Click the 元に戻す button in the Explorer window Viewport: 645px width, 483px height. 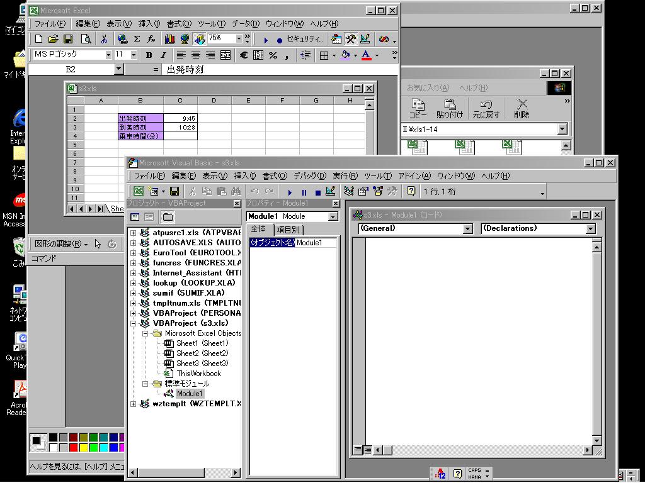pyautogui.click(x=486, y=109)
